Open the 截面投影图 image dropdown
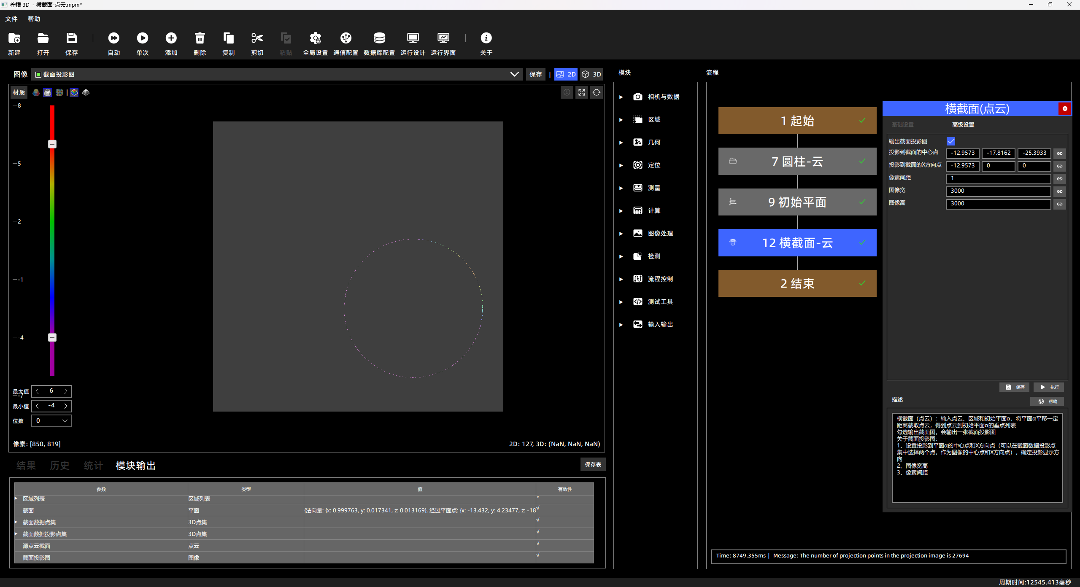This screenshot has width=1080, height=587. 277,74
